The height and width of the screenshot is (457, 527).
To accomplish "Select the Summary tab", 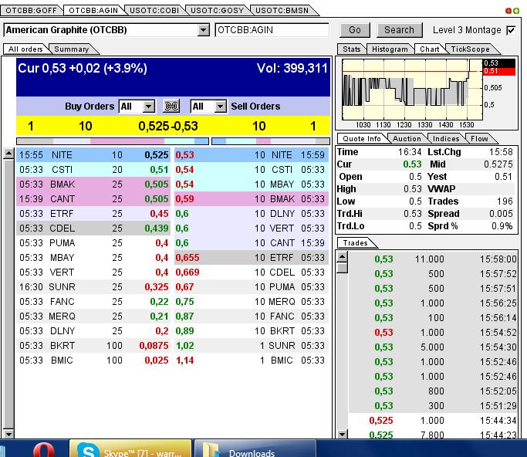I will tap(71, 49).
